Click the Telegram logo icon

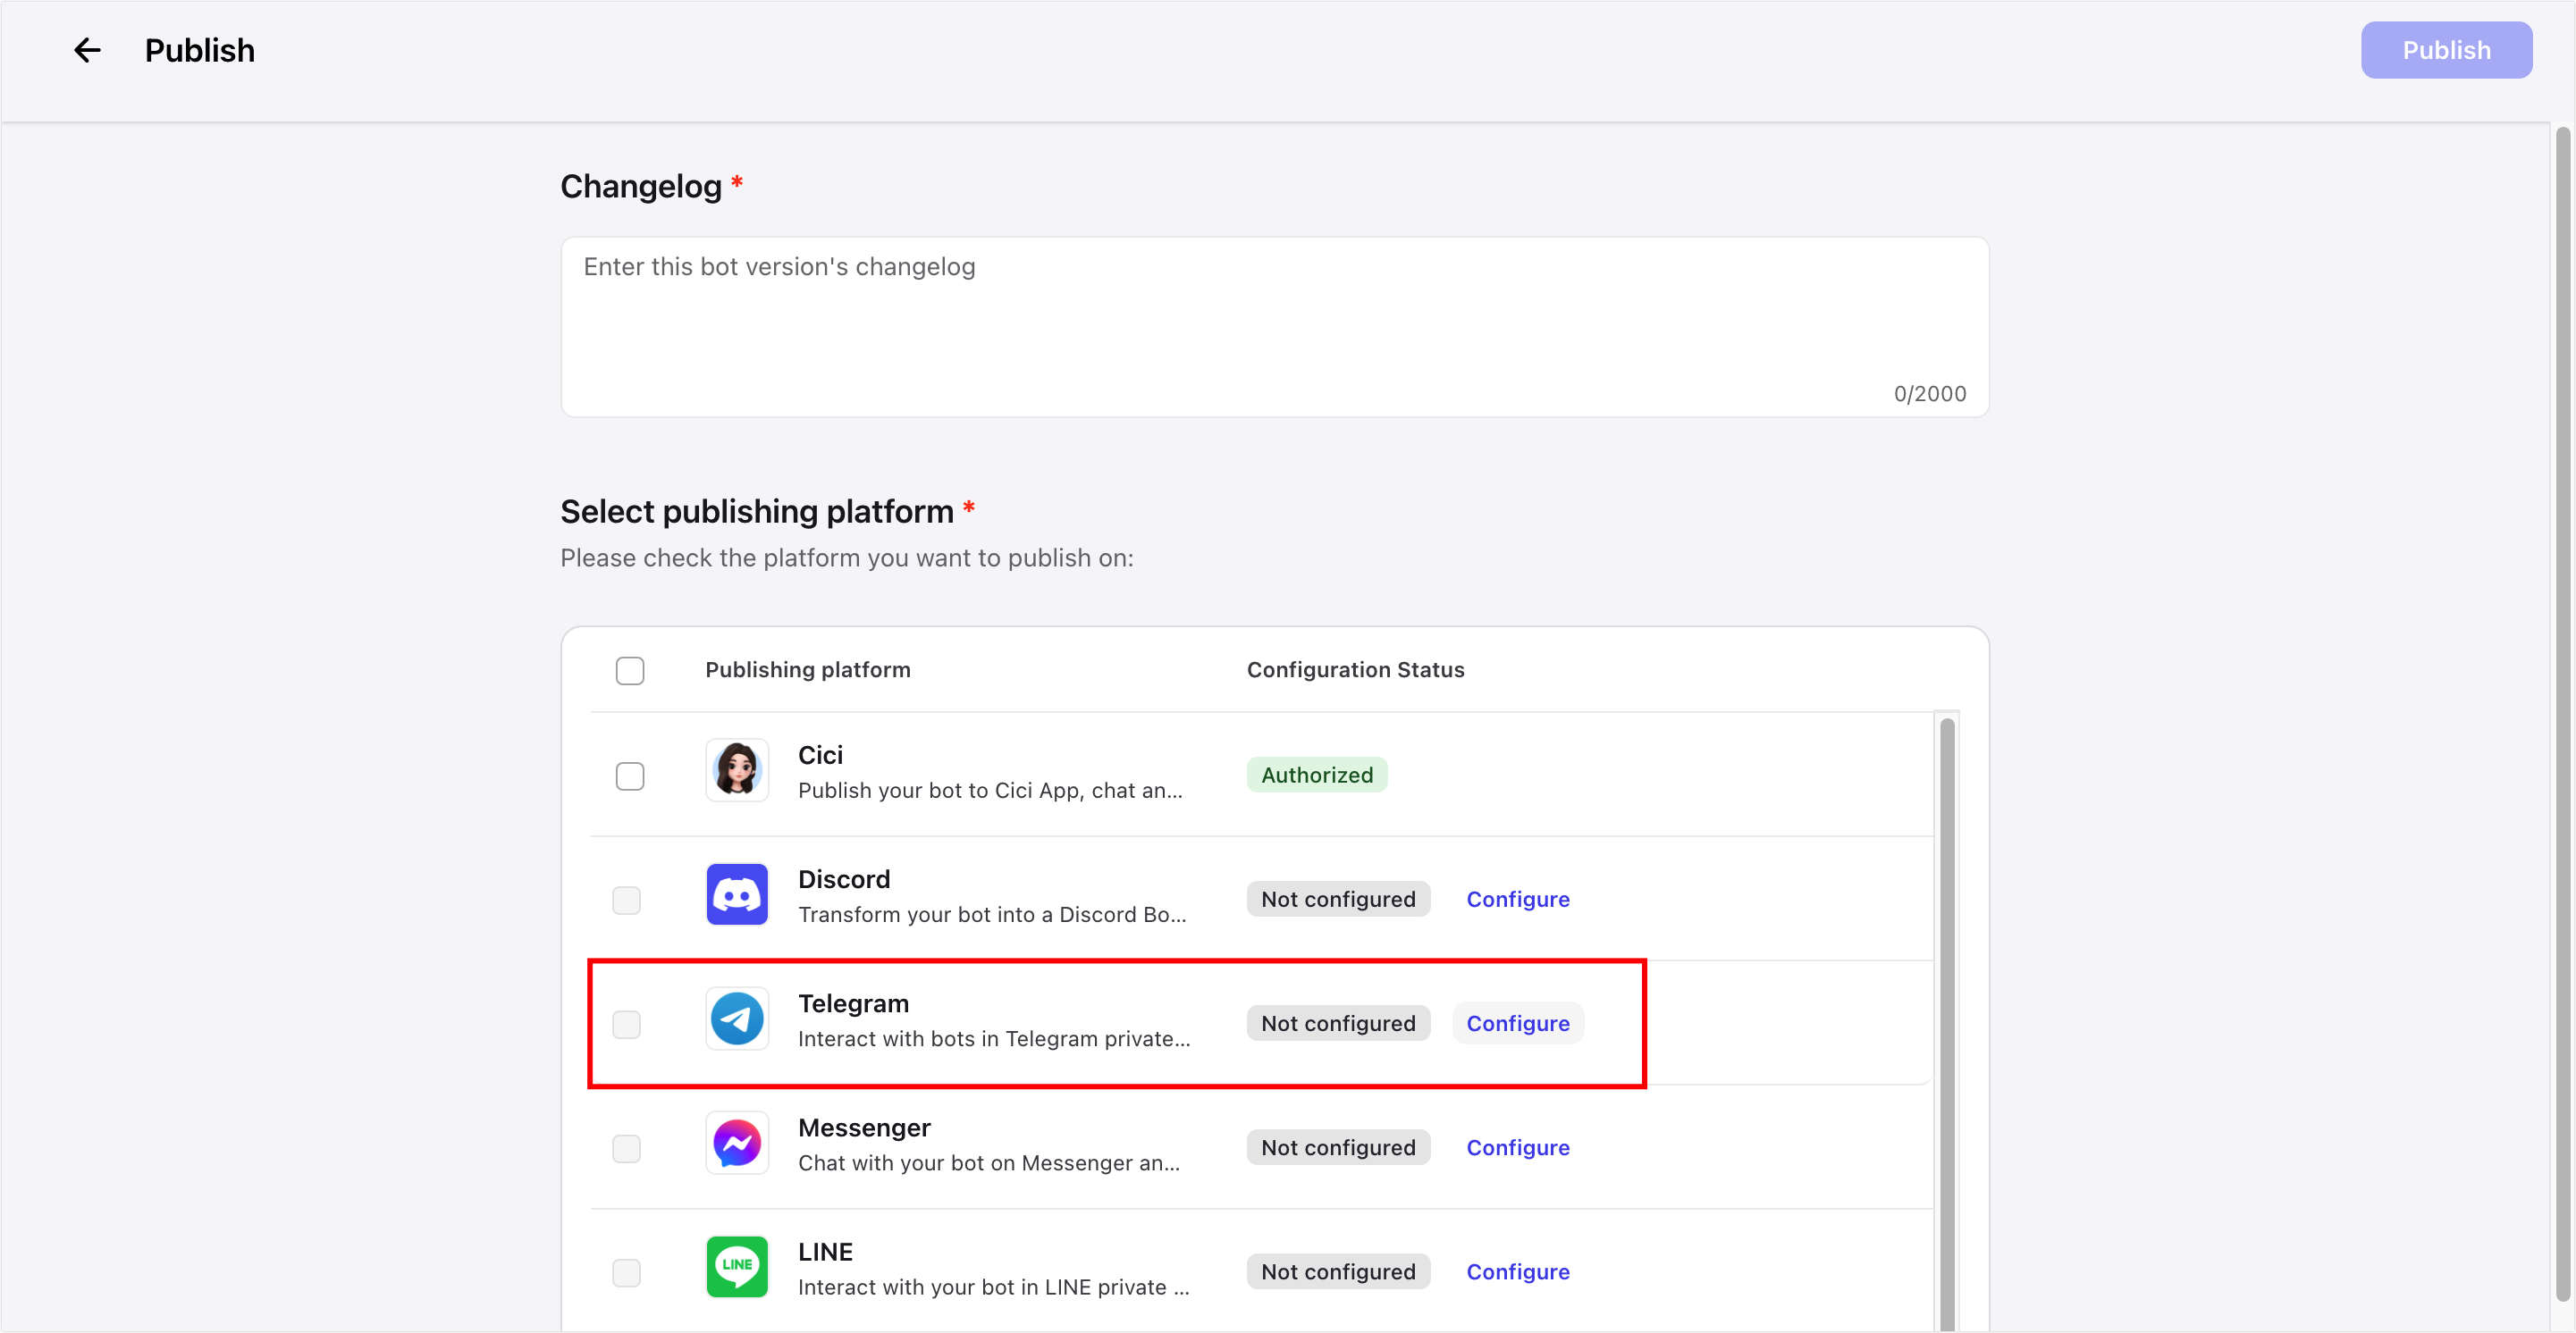coord(737,1019)
